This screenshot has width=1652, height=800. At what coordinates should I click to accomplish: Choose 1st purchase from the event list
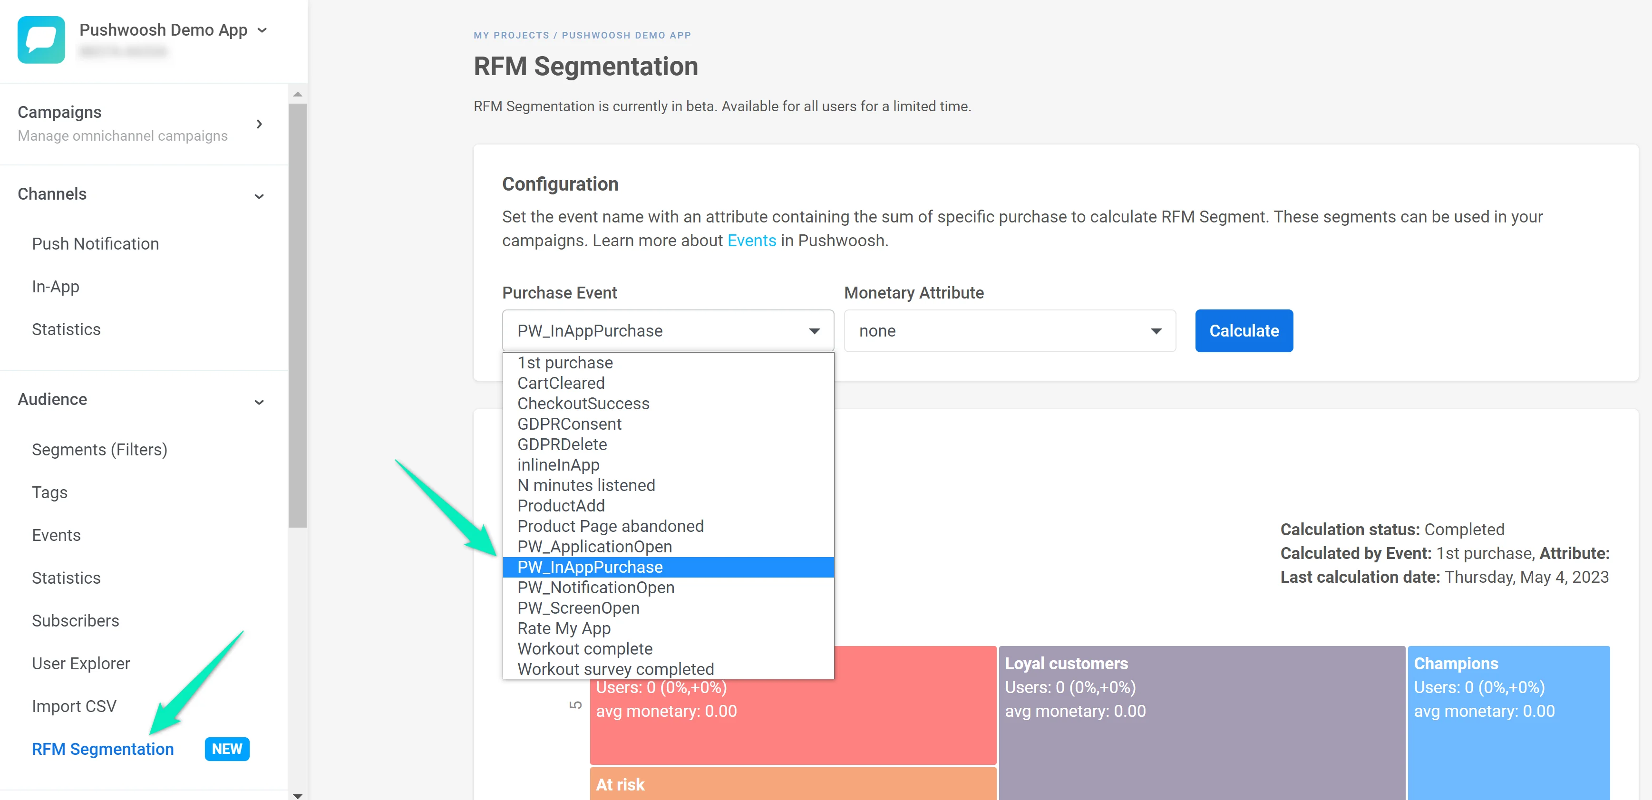(564, 362)
